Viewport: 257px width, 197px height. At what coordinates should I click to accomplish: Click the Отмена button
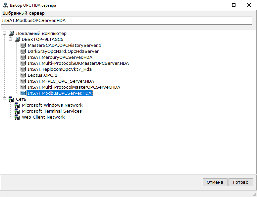(215, 182)
